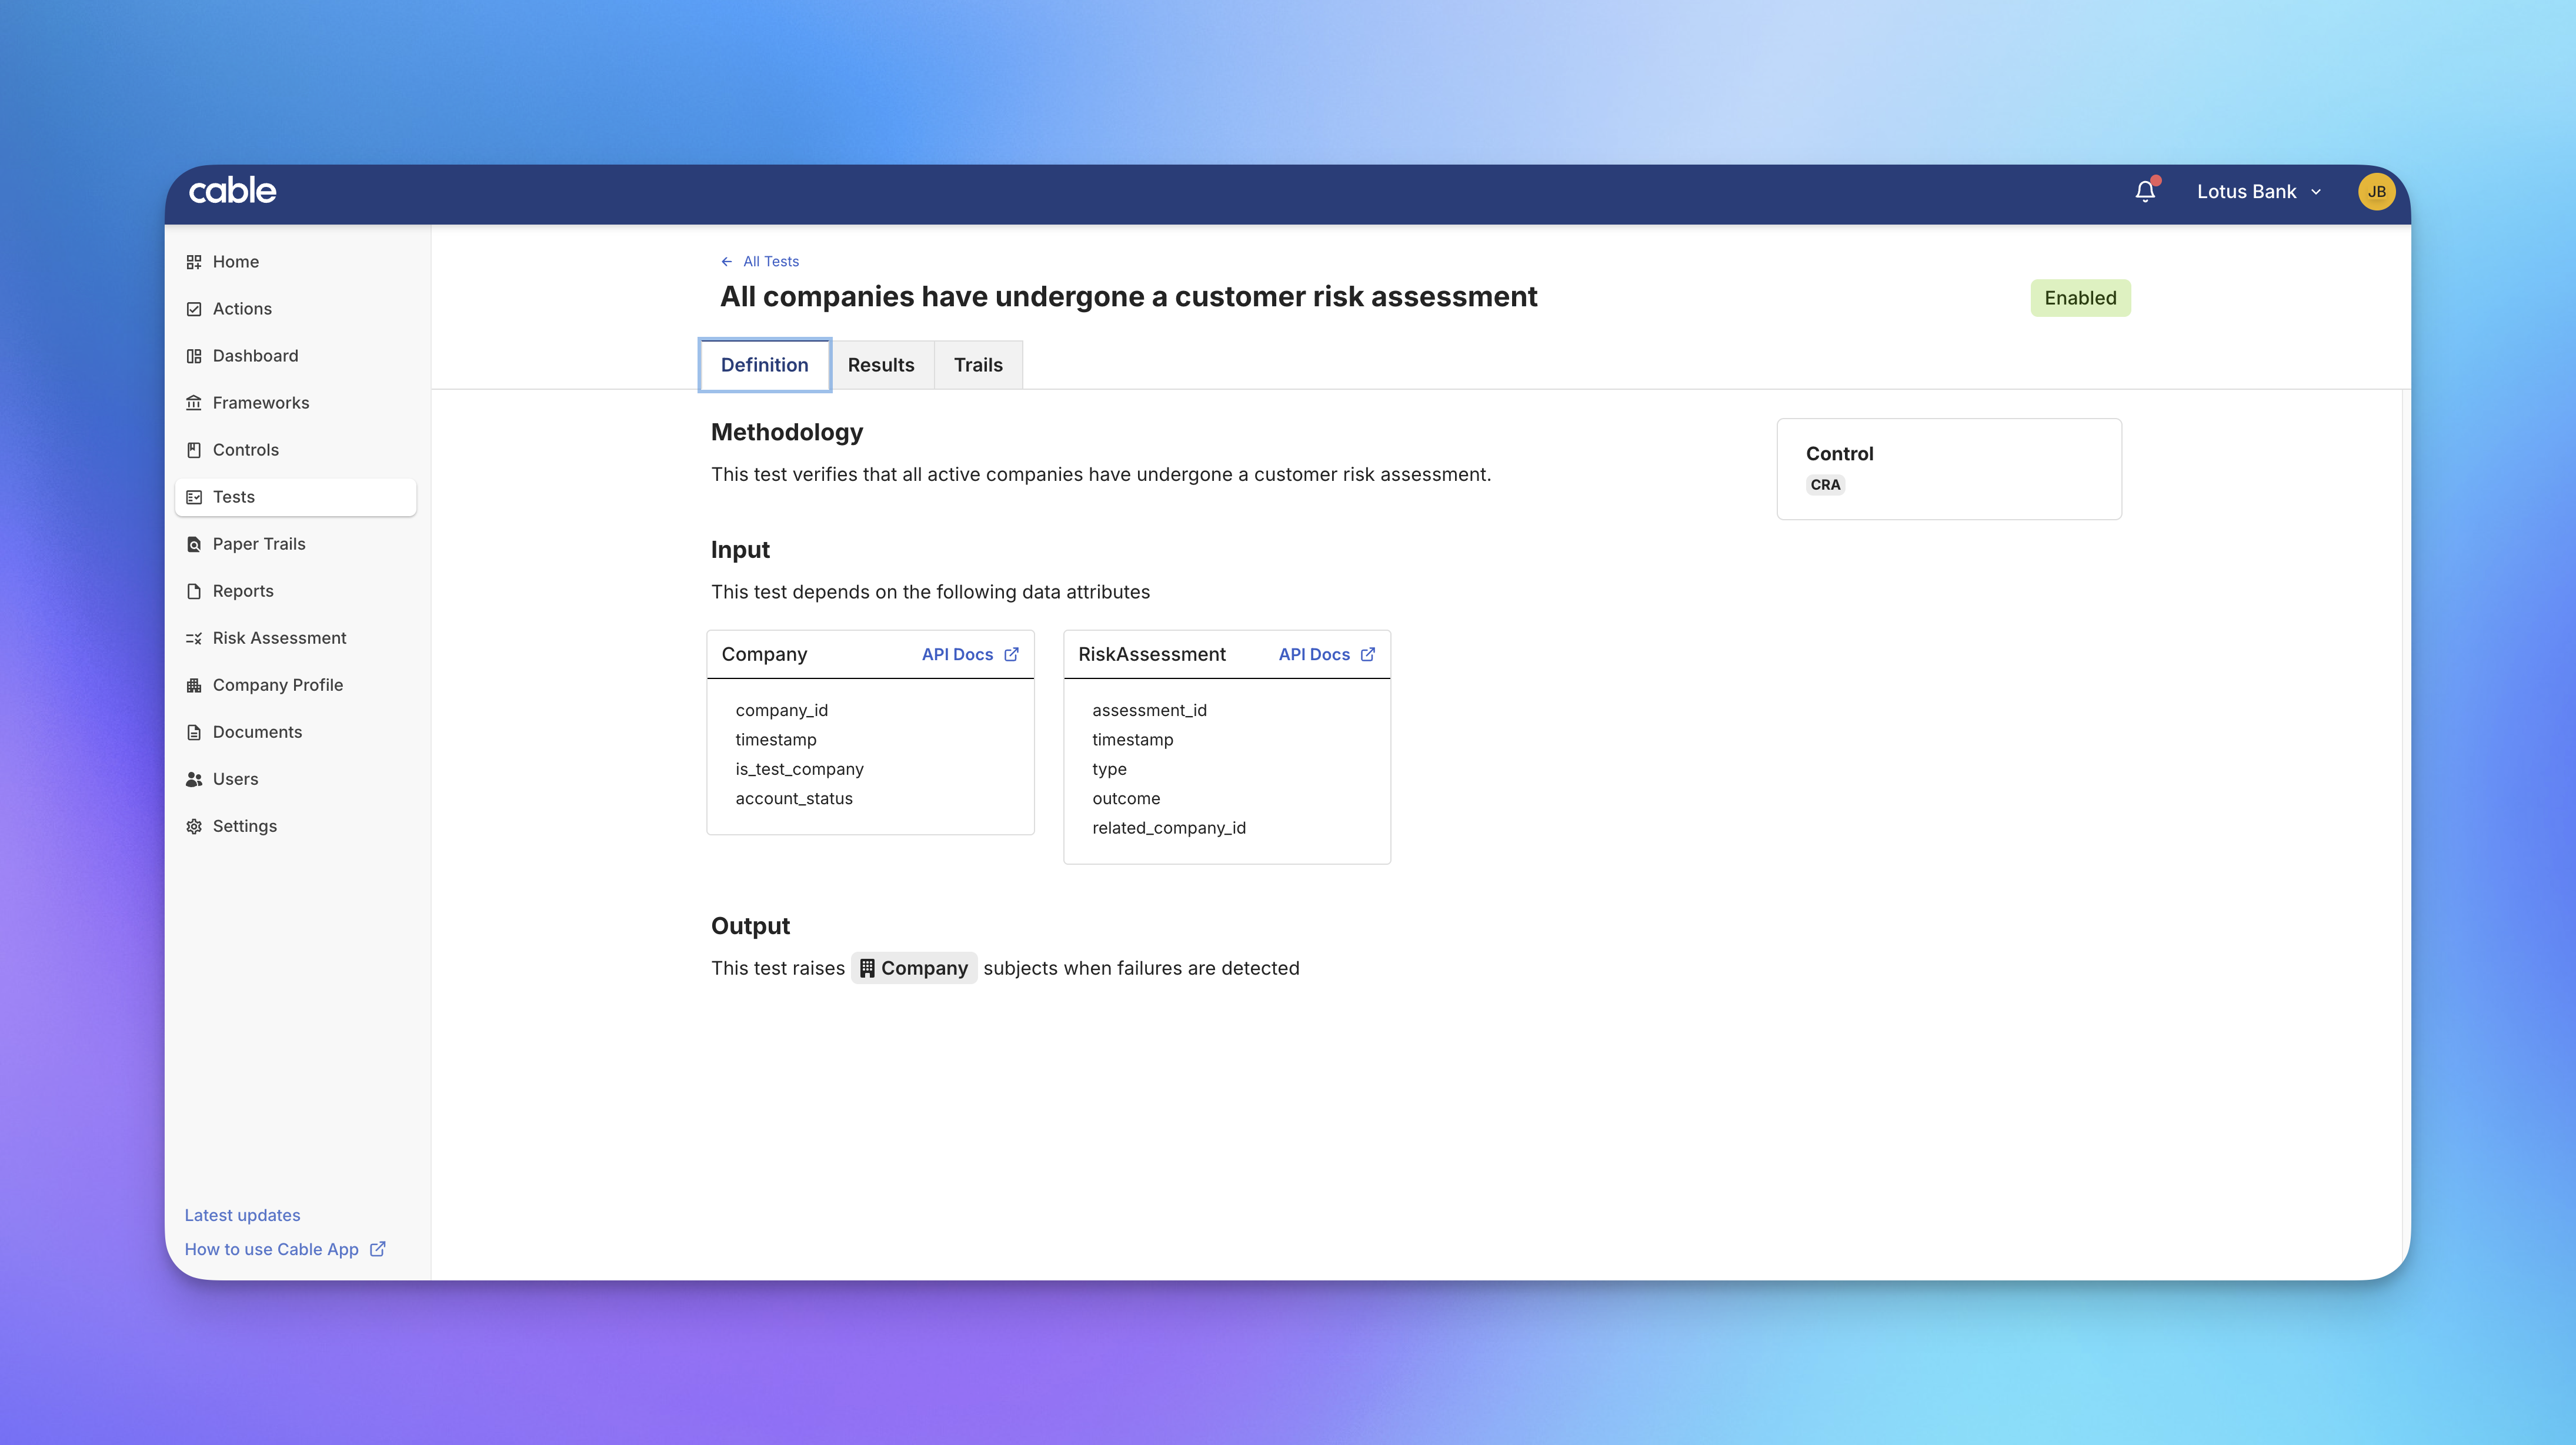Open Latest updates link
The height and width of the screenshot is (1445, 2576).
242,1215
